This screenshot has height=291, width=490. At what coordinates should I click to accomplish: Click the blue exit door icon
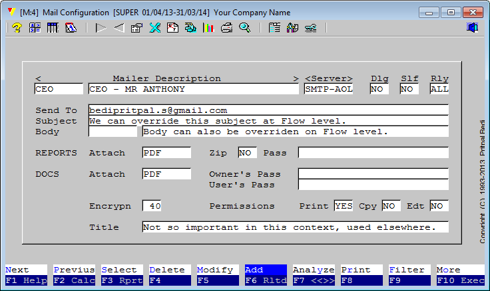(473, 28)
